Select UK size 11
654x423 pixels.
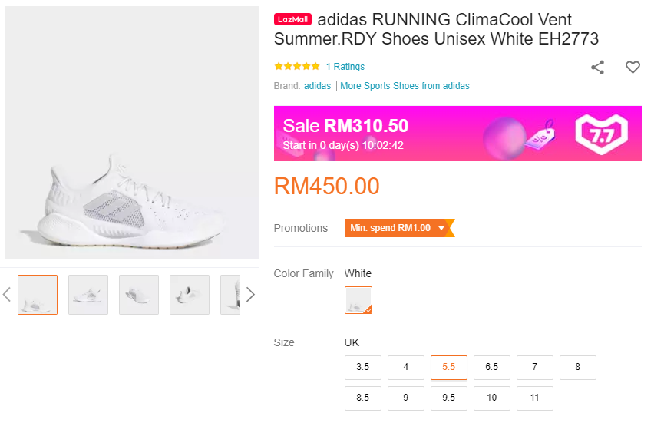535,398
